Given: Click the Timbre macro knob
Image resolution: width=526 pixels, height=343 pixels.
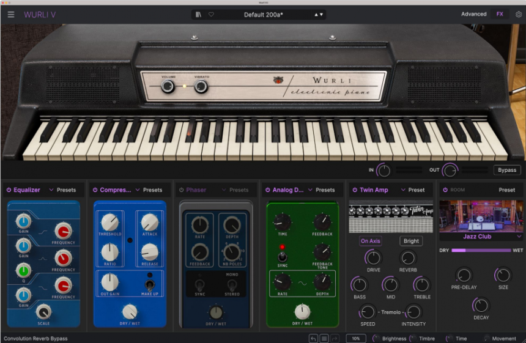Looking at the screenshot, I should pos(413,339).
